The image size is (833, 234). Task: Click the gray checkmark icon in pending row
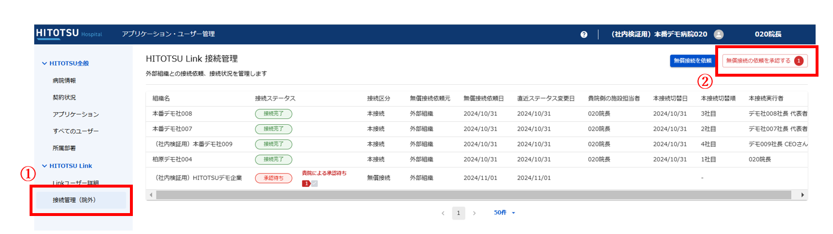click(x=314, y=183)
